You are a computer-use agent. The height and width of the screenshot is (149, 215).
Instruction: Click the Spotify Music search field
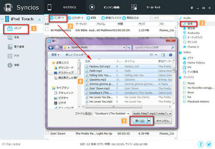click(x=154, y=48)
